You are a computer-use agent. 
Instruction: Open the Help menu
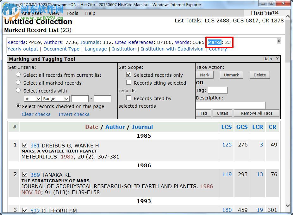(90, 13)
